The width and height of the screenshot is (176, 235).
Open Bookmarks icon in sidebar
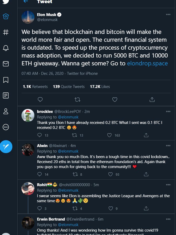click(x=6, y=80)
